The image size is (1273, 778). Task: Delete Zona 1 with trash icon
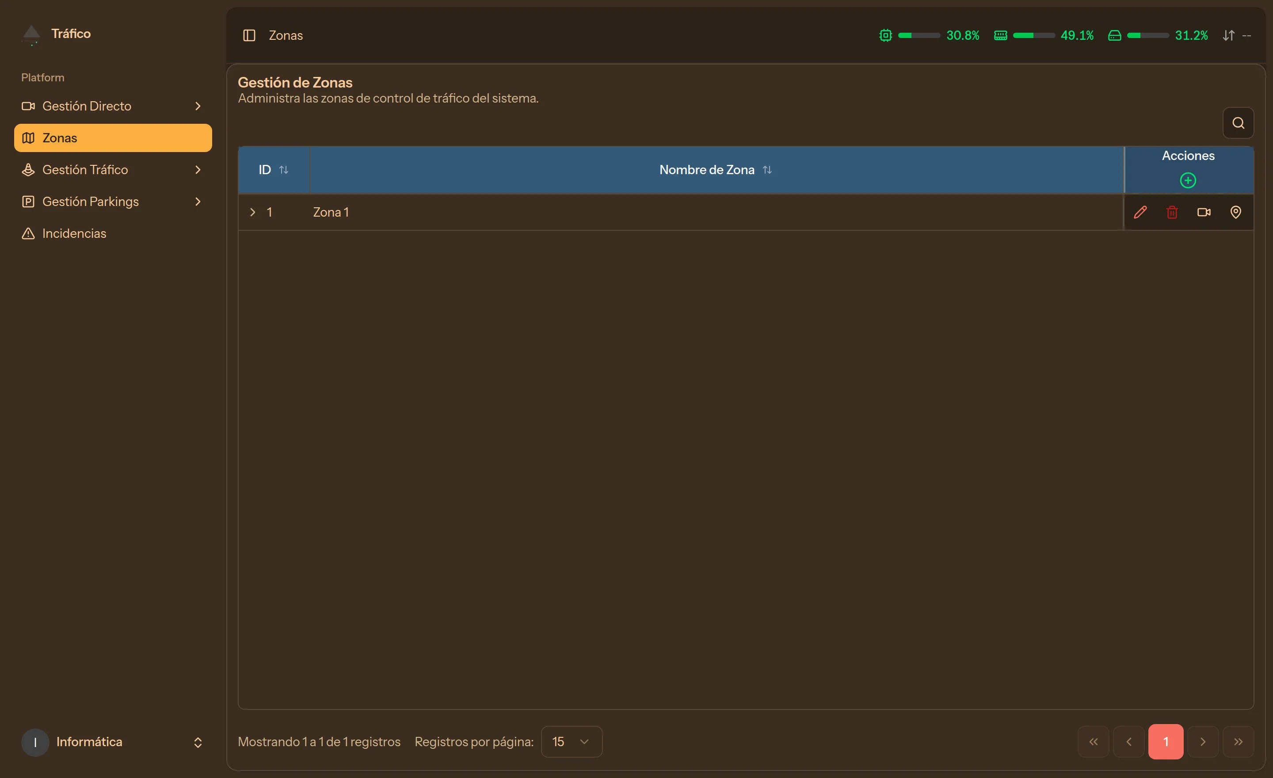[1172, 212]
